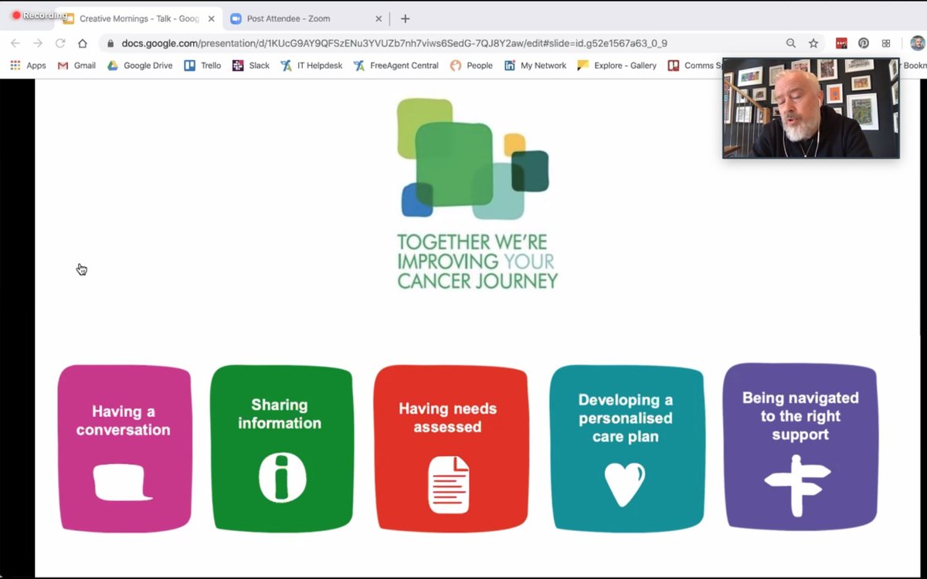Click the Pinterest browser extension icon

[864, 42]
